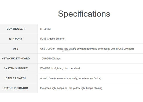Viewport: 143px width, 102px height.
Task: Click the for reference ONLY text
Action: click(x=89, y=78)
